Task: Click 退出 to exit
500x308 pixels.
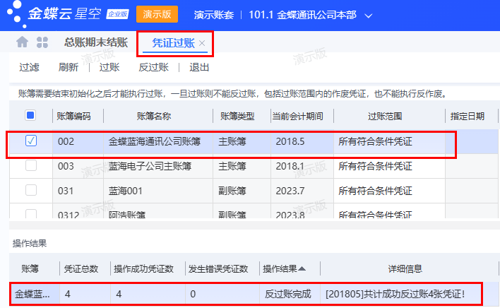Action: [199, 67]
